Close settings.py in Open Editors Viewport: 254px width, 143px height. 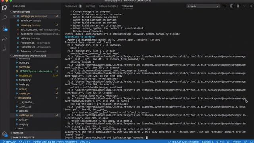14,16
